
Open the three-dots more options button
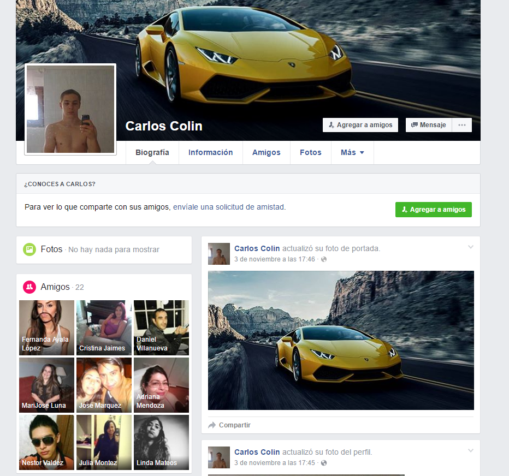[x=462, y=125]
